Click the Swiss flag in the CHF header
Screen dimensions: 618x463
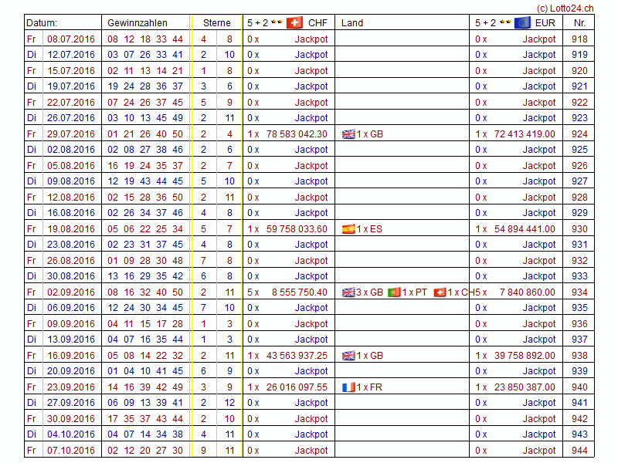point(294,22)
